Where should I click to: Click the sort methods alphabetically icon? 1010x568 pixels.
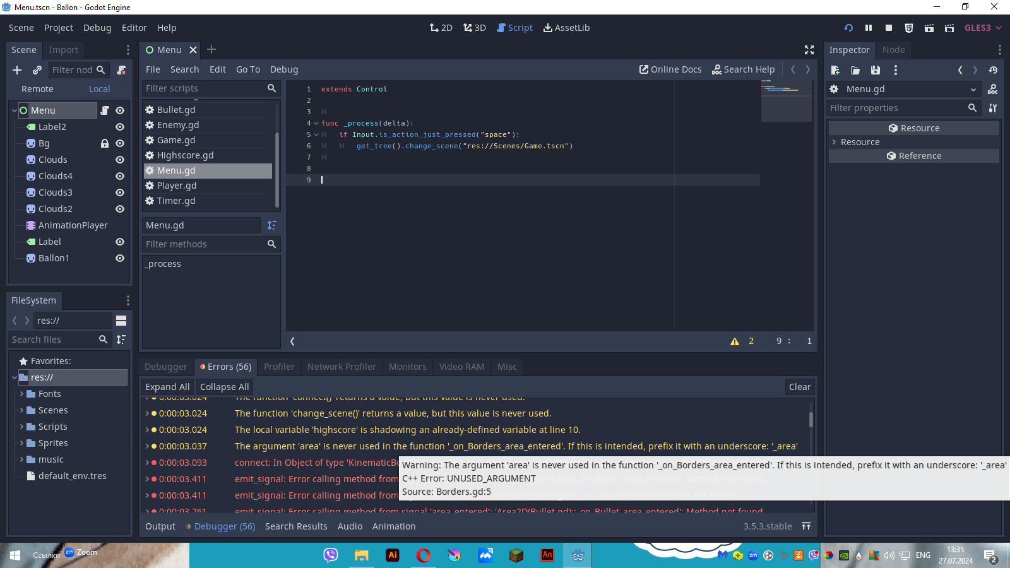(272, 225)
